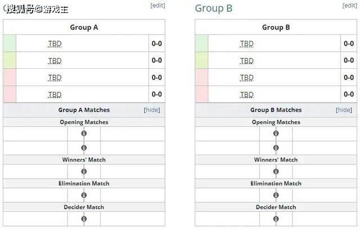
Task: Click info icon under Group A Elimination Match
Action: pos(84,195)
